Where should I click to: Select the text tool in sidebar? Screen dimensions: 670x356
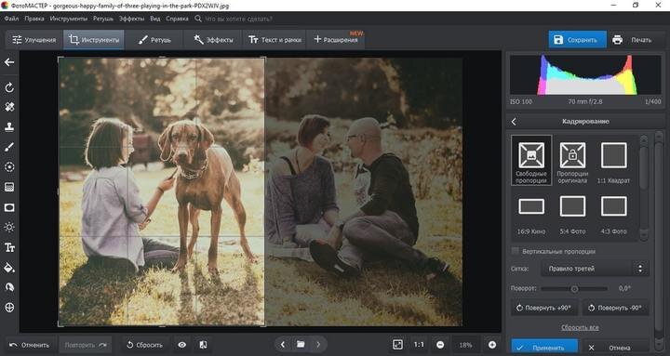pyautogui.click(x=9, y=247)
